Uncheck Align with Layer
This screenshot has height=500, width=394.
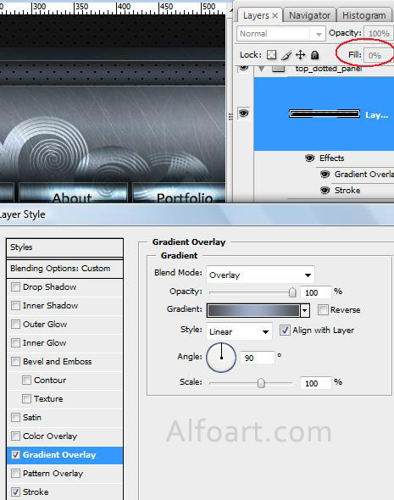coord(285,330)
